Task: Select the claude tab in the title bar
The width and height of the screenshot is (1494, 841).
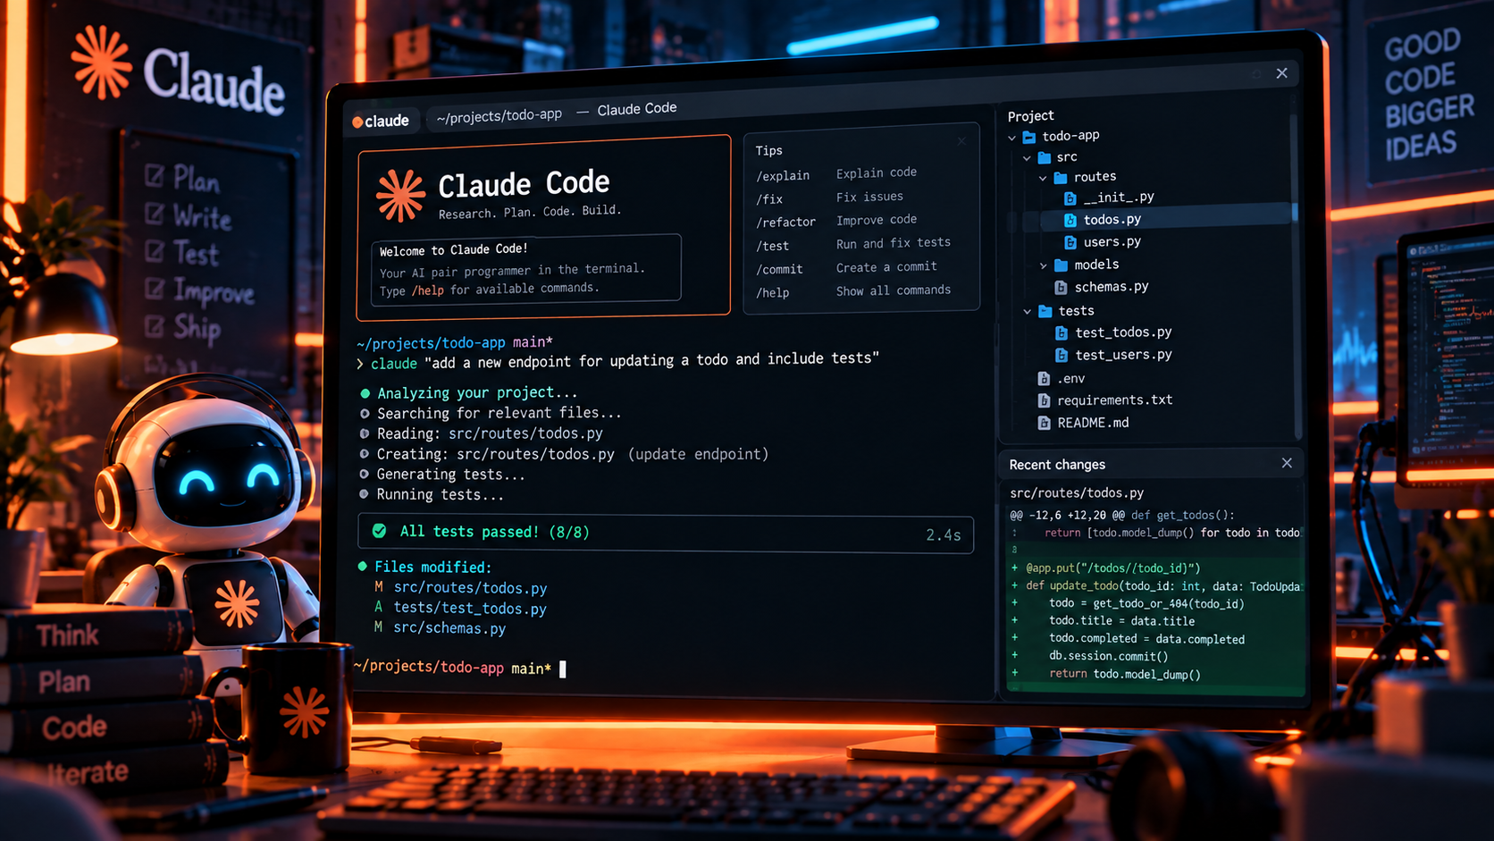Action: point(382,121)
